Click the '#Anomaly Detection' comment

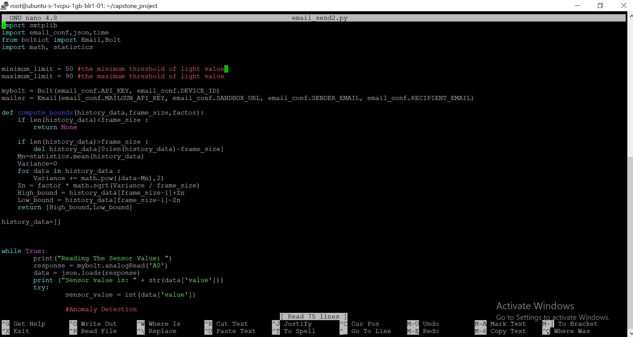101,309
